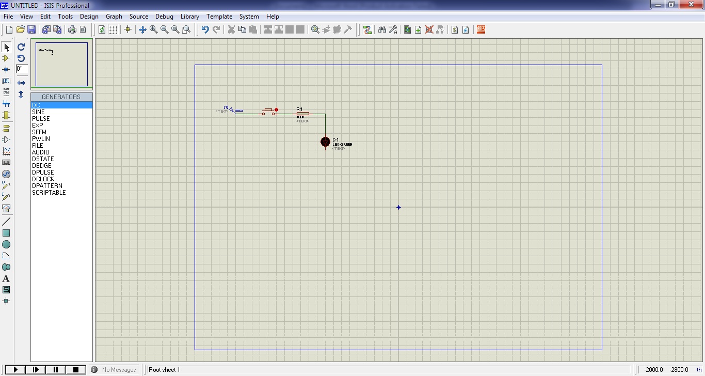This screenshot has width=705, height=376.
Task: Select the Graph mode tool
Action: point(6,150)
